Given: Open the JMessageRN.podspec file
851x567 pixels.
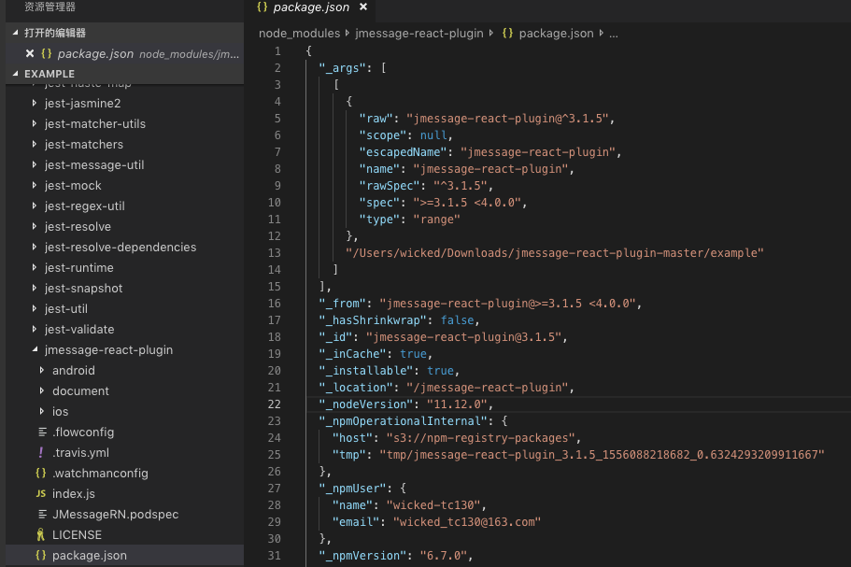Looking at the screenshot, I should click(x=115, y=515).
